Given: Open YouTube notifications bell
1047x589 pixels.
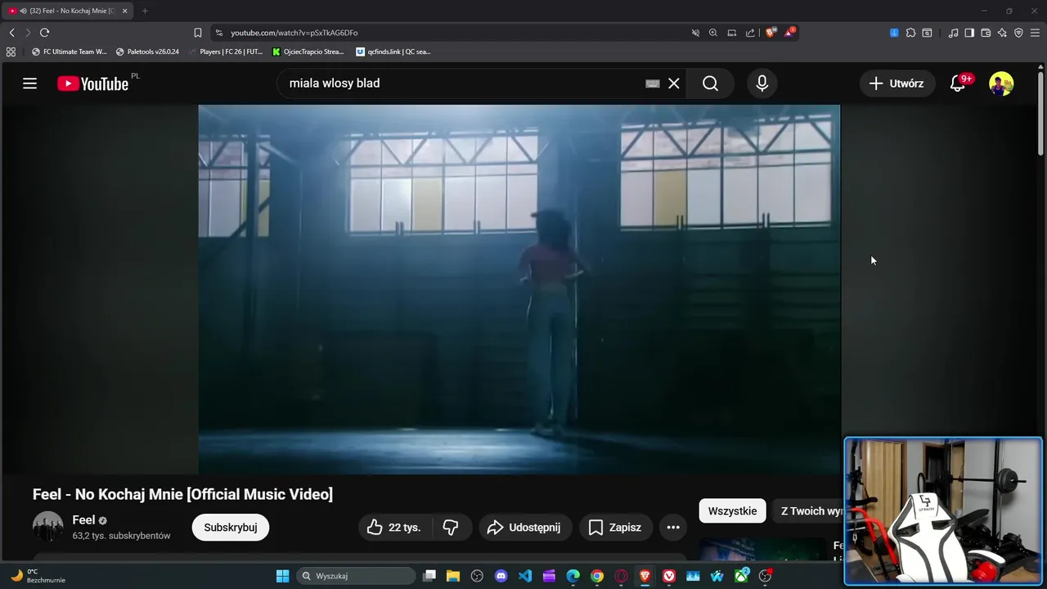Looking at the screenshot, I should pyautogui.click(x=958, y=83).
